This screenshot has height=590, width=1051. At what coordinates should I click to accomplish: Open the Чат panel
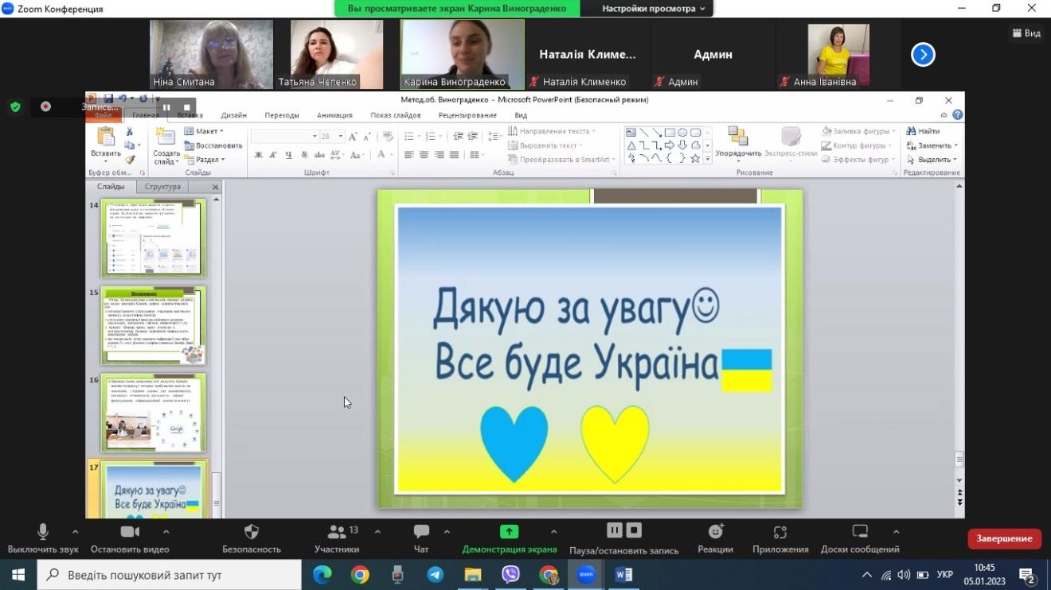tap(421, 538)
